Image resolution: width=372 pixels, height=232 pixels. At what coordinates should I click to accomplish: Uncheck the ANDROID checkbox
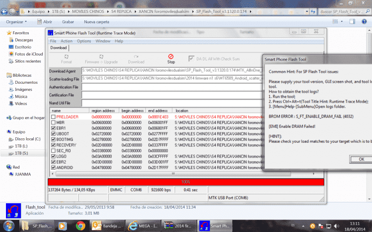[x=53, y=168]
